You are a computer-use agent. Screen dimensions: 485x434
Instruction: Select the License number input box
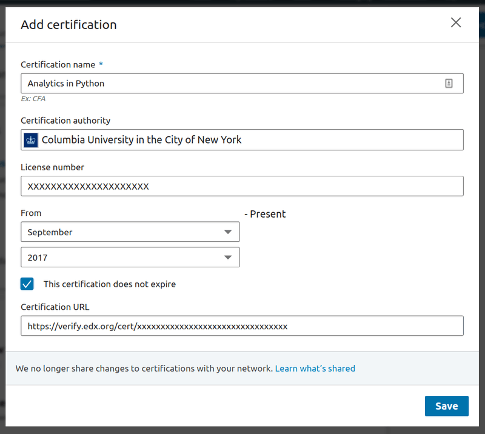pyautogui.click(x=242, y=186)
